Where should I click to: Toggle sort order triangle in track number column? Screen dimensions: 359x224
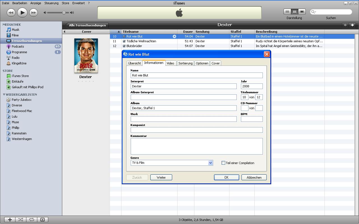(119, 32)
